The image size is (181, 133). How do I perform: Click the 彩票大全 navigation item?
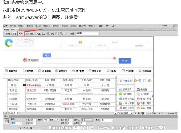(x=61, y=71)
